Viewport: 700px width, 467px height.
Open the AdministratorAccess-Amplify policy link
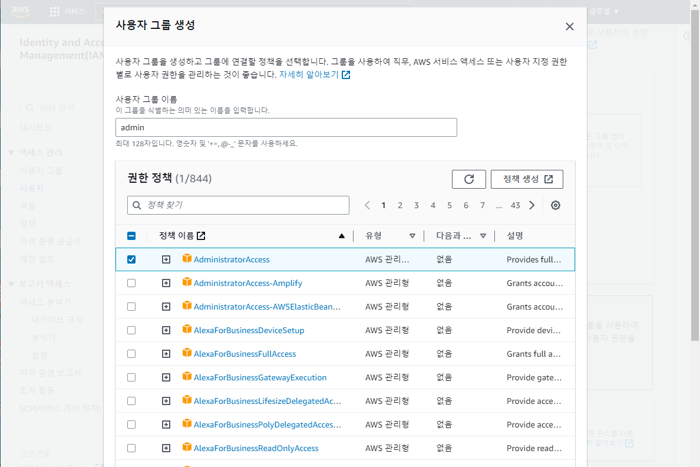[247, 284]
